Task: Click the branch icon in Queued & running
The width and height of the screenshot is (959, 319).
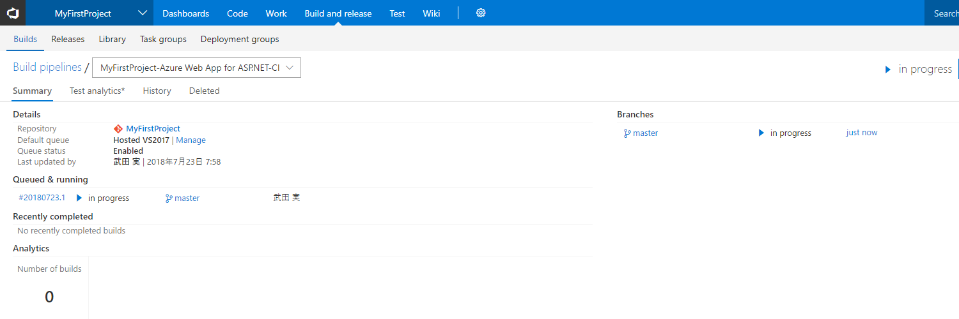Action: (x=169, y=198)
